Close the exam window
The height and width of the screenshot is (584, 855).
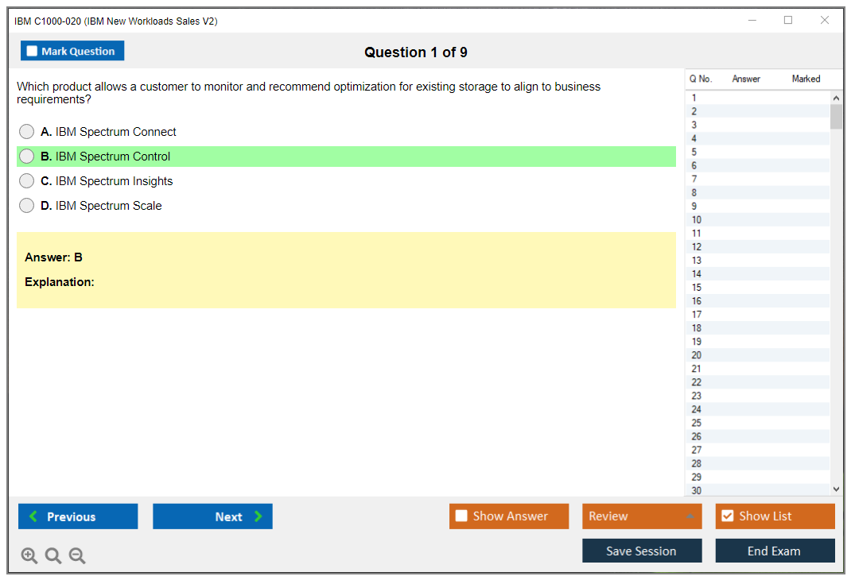tap(825, 21)
